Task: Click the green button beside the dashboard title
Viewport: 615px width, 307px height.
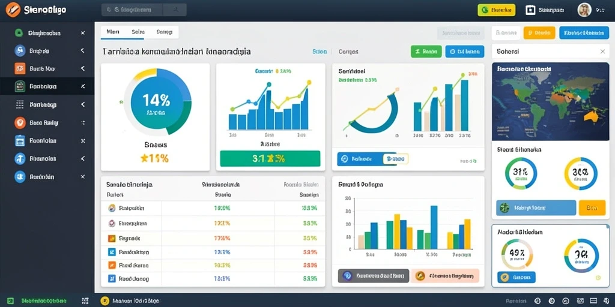Action: (426, 52)
